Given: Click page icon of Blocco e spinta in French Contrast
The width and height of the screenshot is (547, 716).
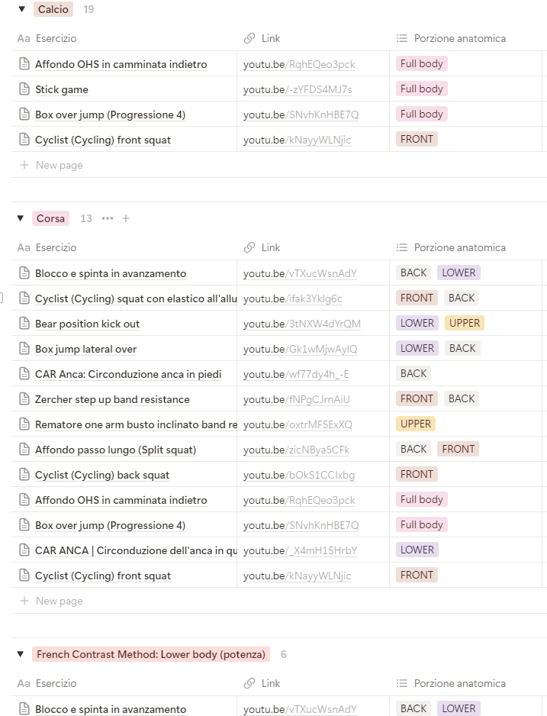Looking at the screenshot, I should click(x=24, y=708).
